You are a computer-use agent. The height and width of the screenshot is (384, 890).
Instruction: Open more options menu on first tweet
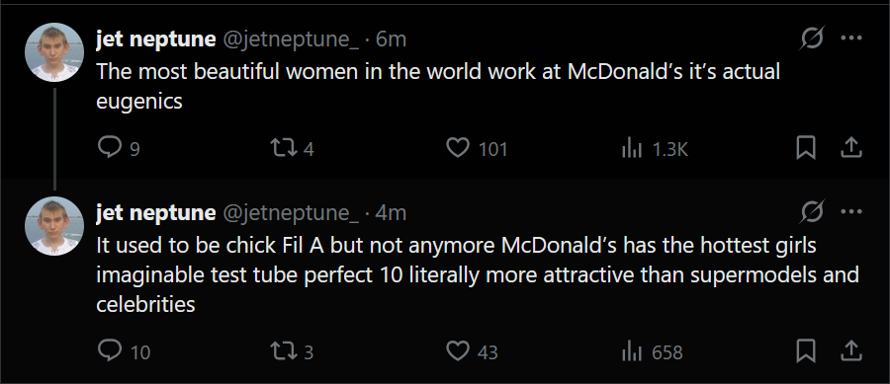click(850, 38)
